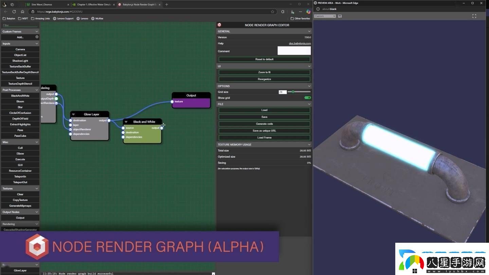Click the Comment text field

[x=294, y=51]
